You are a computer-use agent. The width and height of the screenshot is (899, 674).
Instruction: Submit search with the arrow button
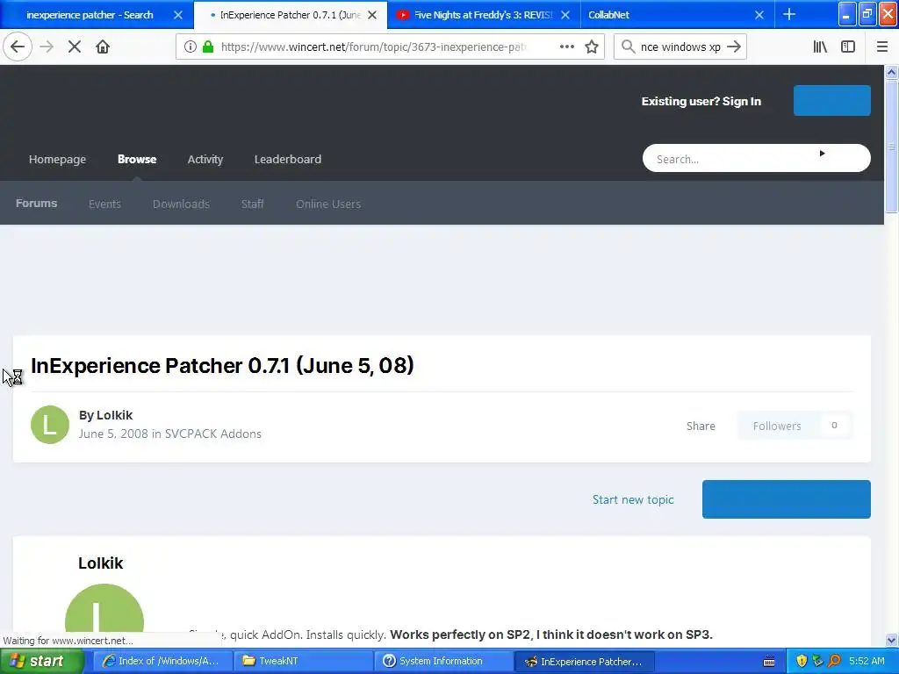[734, 47]
